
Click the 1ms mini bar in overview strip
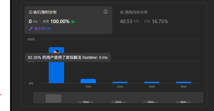click(86, 102)
